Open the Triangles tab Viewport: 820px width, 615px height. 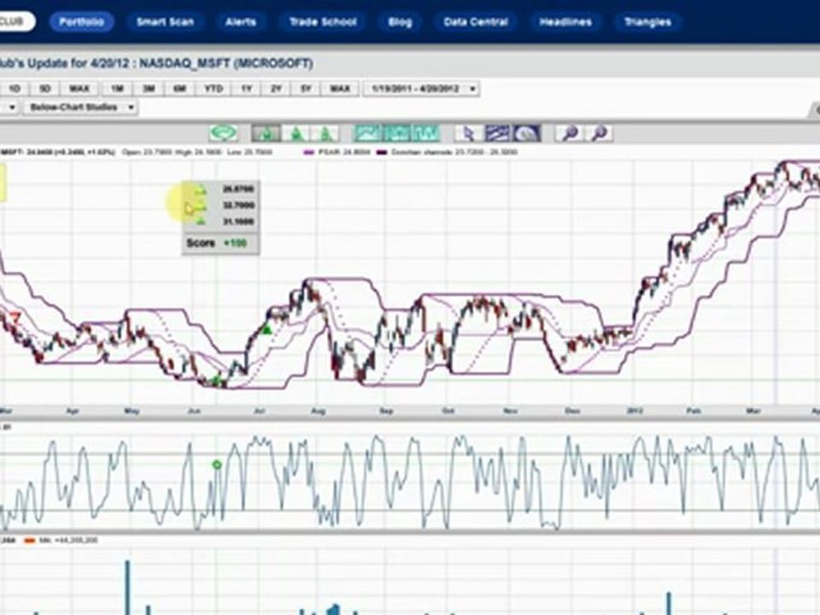pyautogui.click(x=647, y=22)
